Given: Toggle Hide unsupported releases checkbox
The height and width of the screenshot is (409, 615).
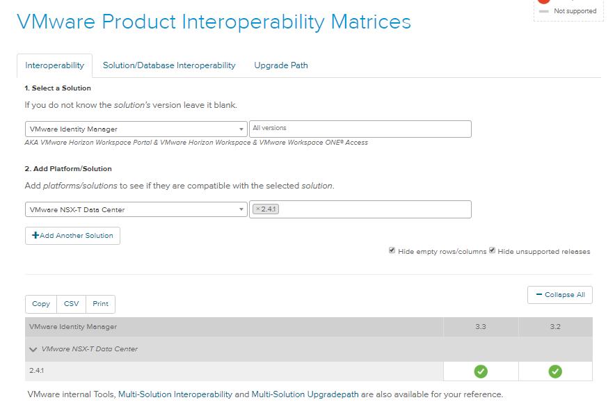Looking at the screenshot, I should (492, 250).
